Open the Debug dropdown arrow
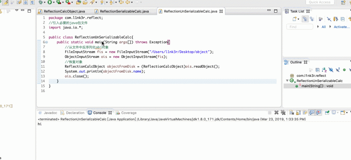The image size is (351, 160). 45,2
